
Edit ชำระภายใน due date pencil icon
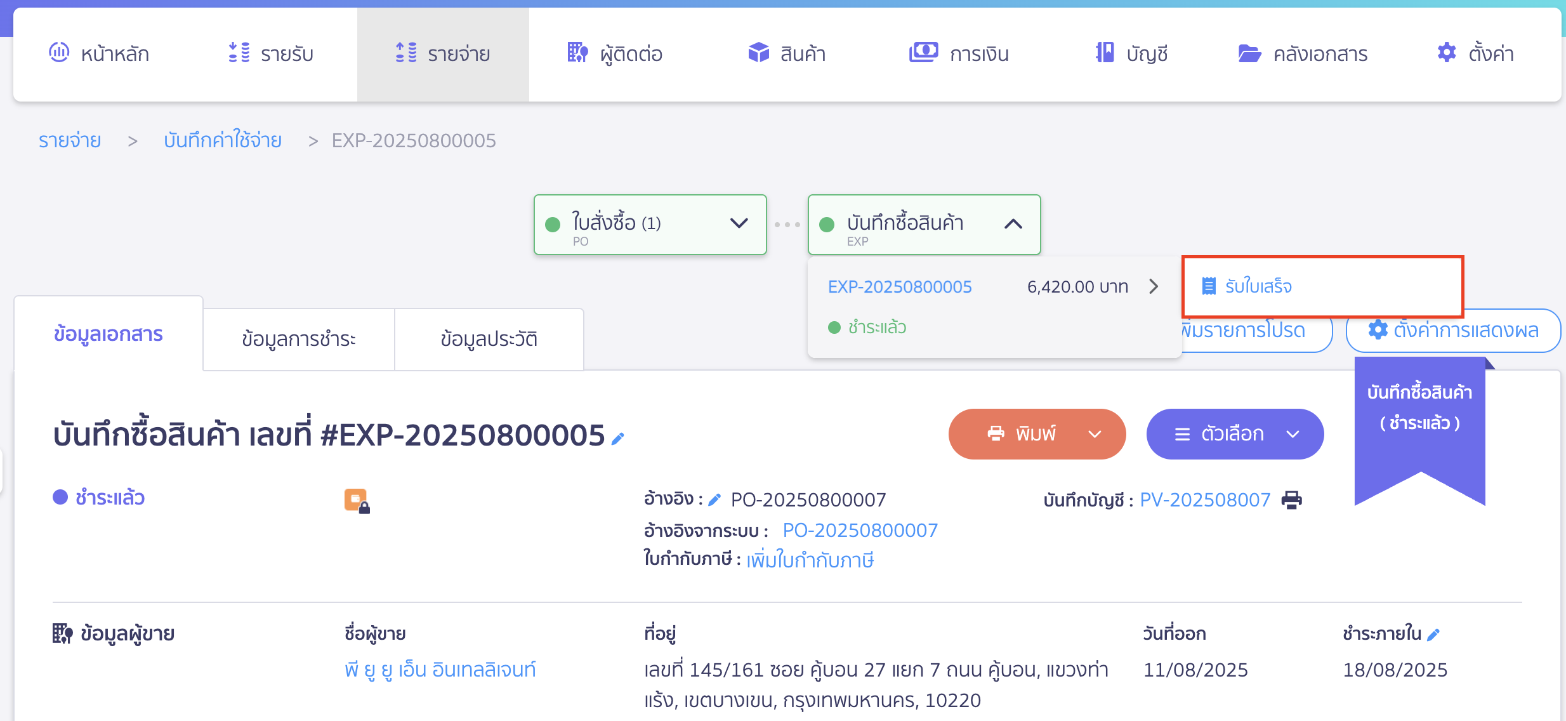[1433, 634]
